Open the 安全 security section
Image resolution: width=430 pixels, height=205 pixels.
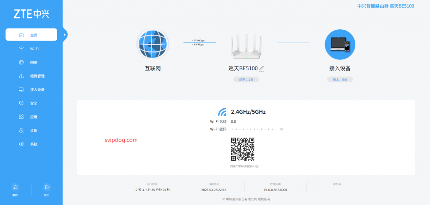[x=34, y=103]
